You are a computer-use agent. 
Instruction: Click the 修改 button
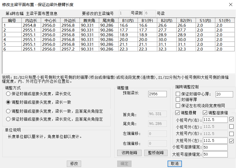point(74,164)
